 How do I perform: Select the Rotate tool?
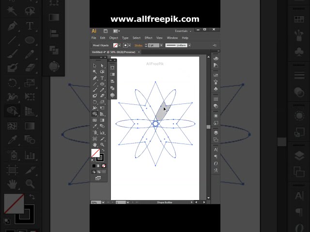95,102
